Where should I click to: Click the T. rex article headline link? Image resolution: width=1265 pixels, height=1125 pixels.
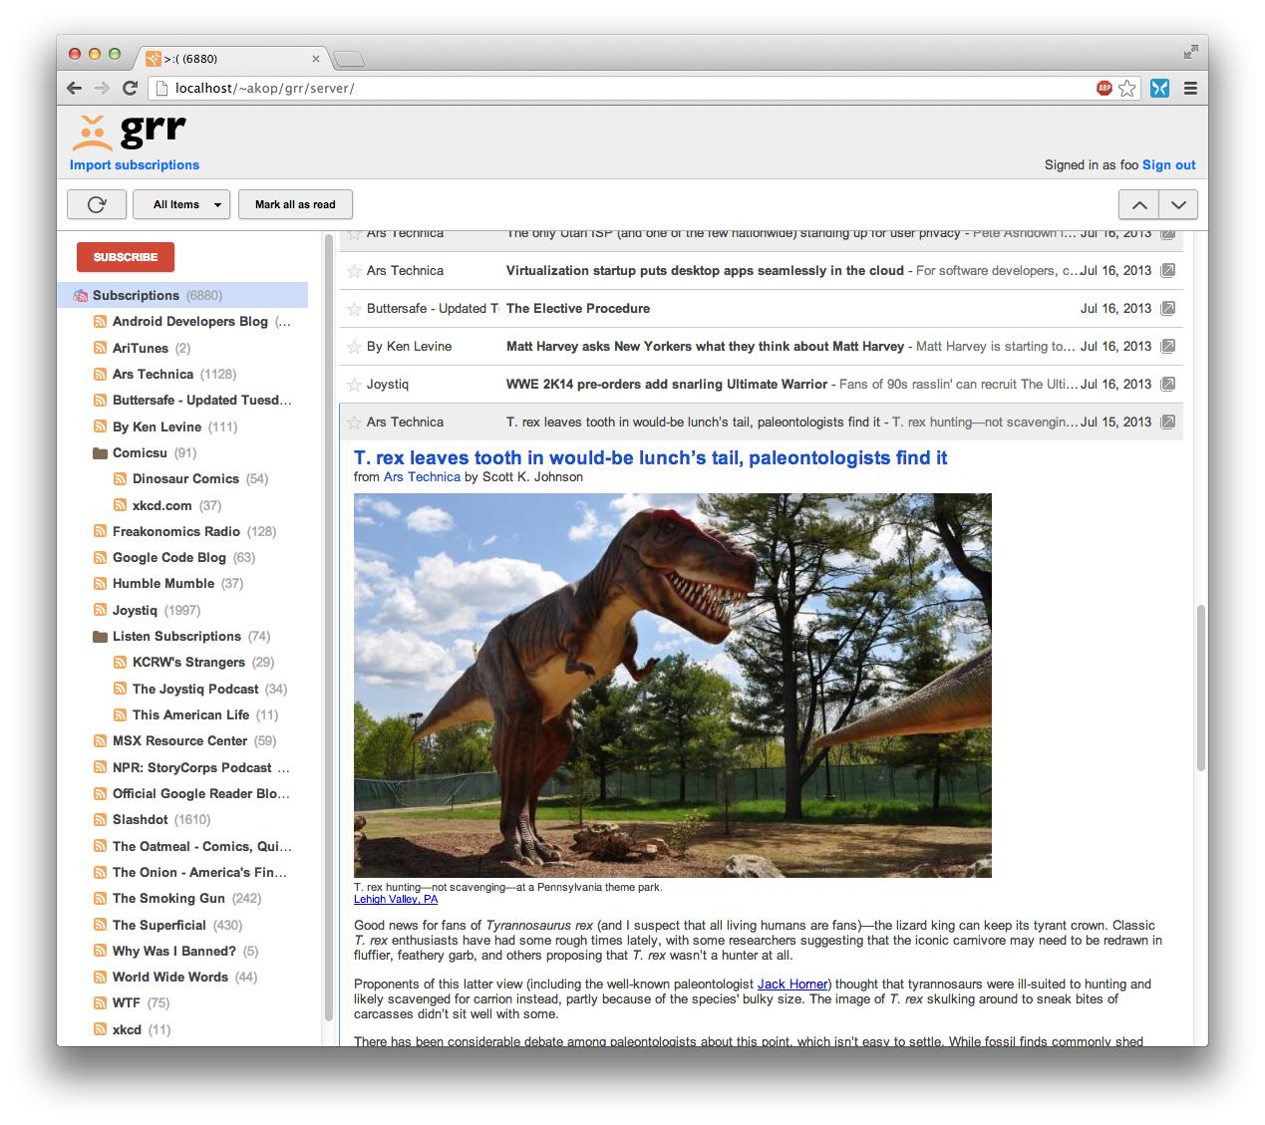650,458
